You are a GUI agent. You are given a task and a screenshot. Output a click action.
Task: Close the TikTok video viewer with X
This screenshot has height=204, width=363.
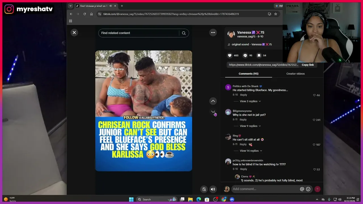point(74,33)
